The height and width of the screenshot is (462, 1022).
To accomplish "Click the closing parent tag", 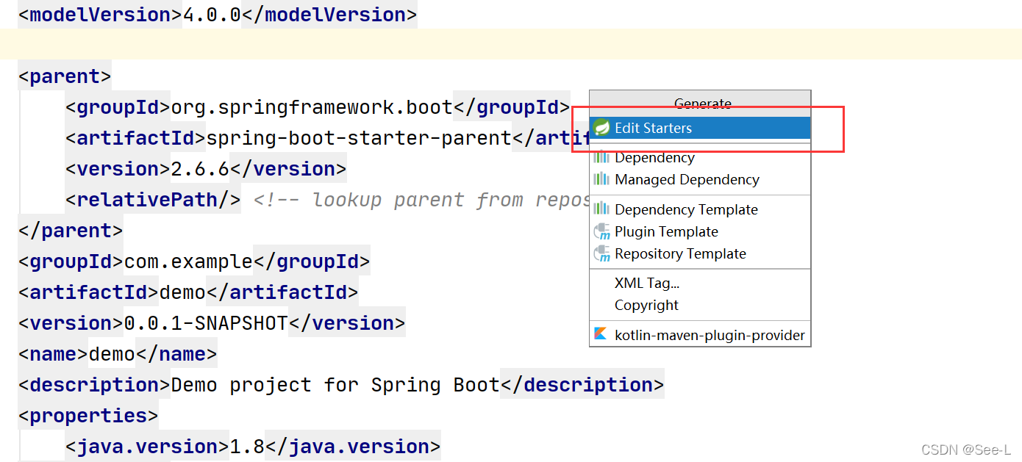I will pyautogui.click(x=71, y=231).
